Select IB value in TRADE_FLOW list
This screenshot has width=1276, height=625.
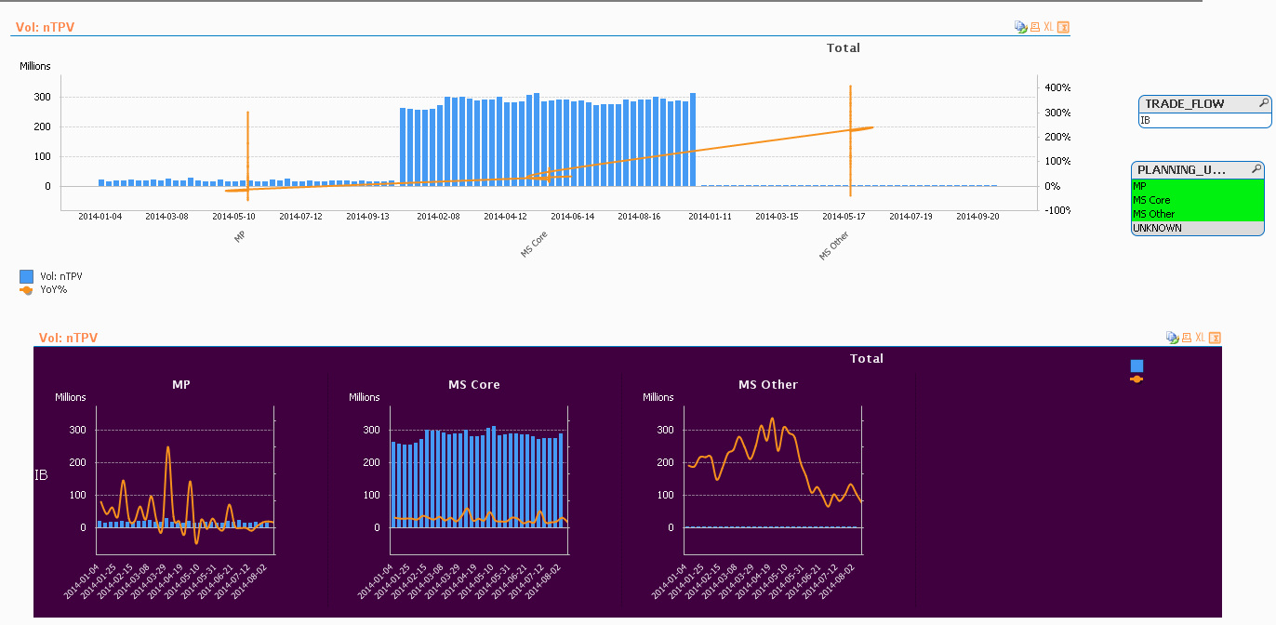click(1204, 120)
